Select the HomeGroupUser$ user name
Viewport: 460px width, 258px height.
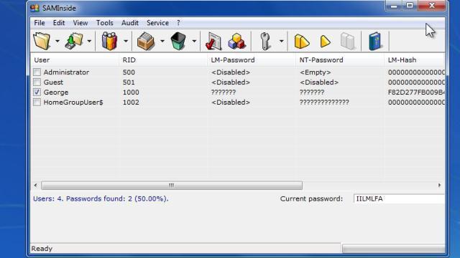point(73,102)
